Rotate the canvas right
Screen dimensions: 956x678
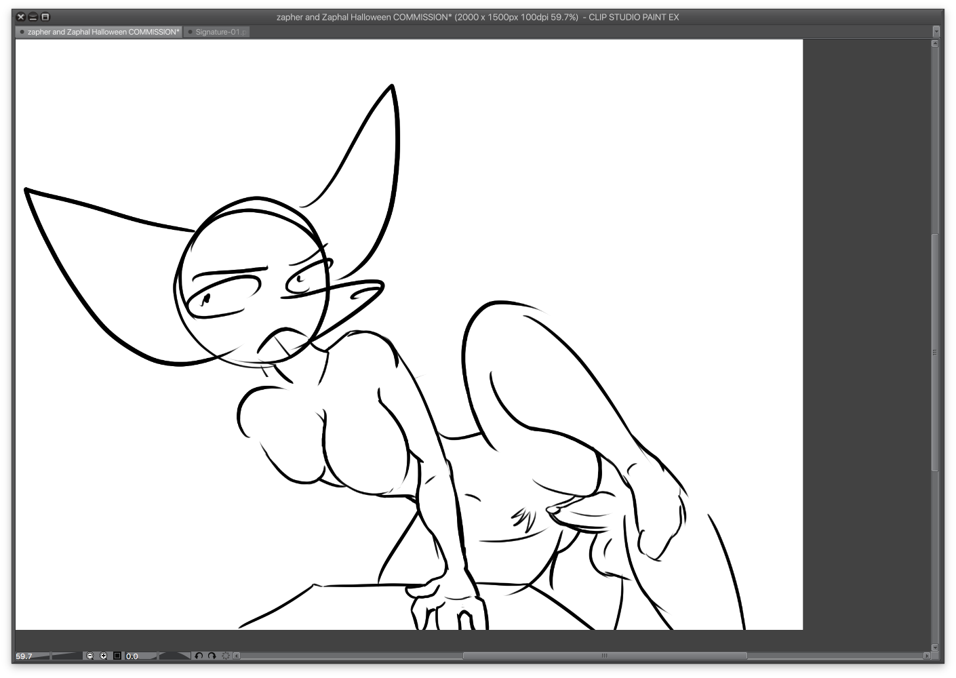pyautogui.click(x=212, y=656)
